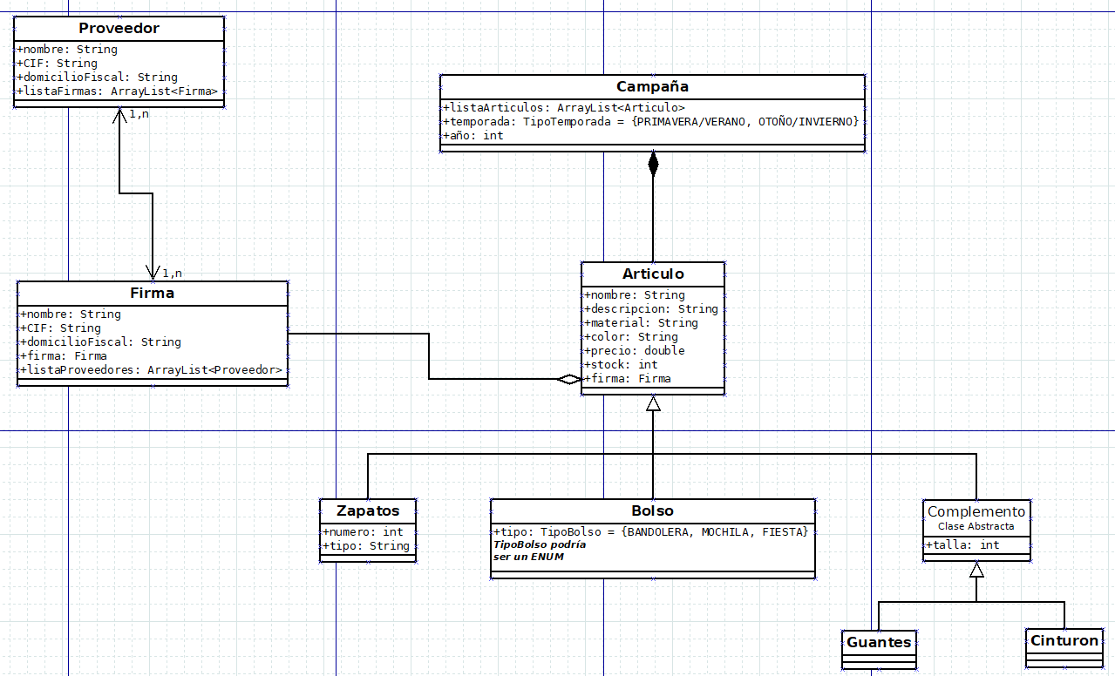This screenshot has width=1115, height=676.
Task: Click the listaProveedores attribute in Firma
Action: point(151,369)
